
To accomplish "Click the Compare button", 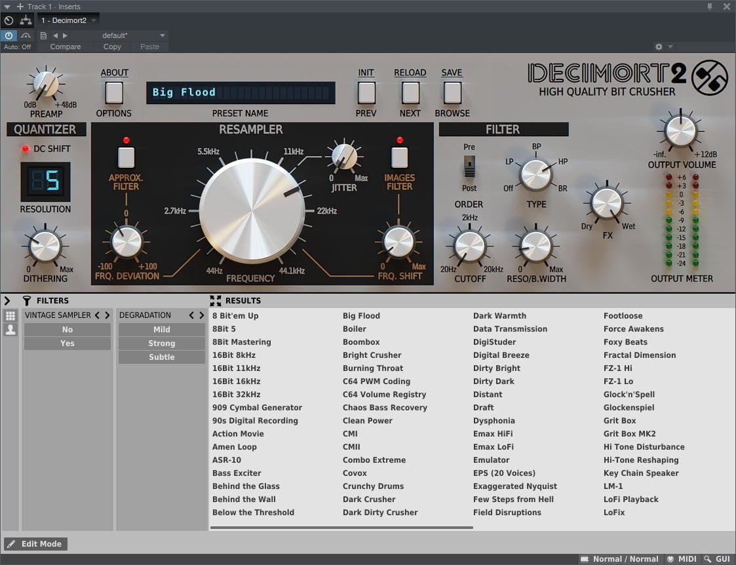I will [66, 47].
